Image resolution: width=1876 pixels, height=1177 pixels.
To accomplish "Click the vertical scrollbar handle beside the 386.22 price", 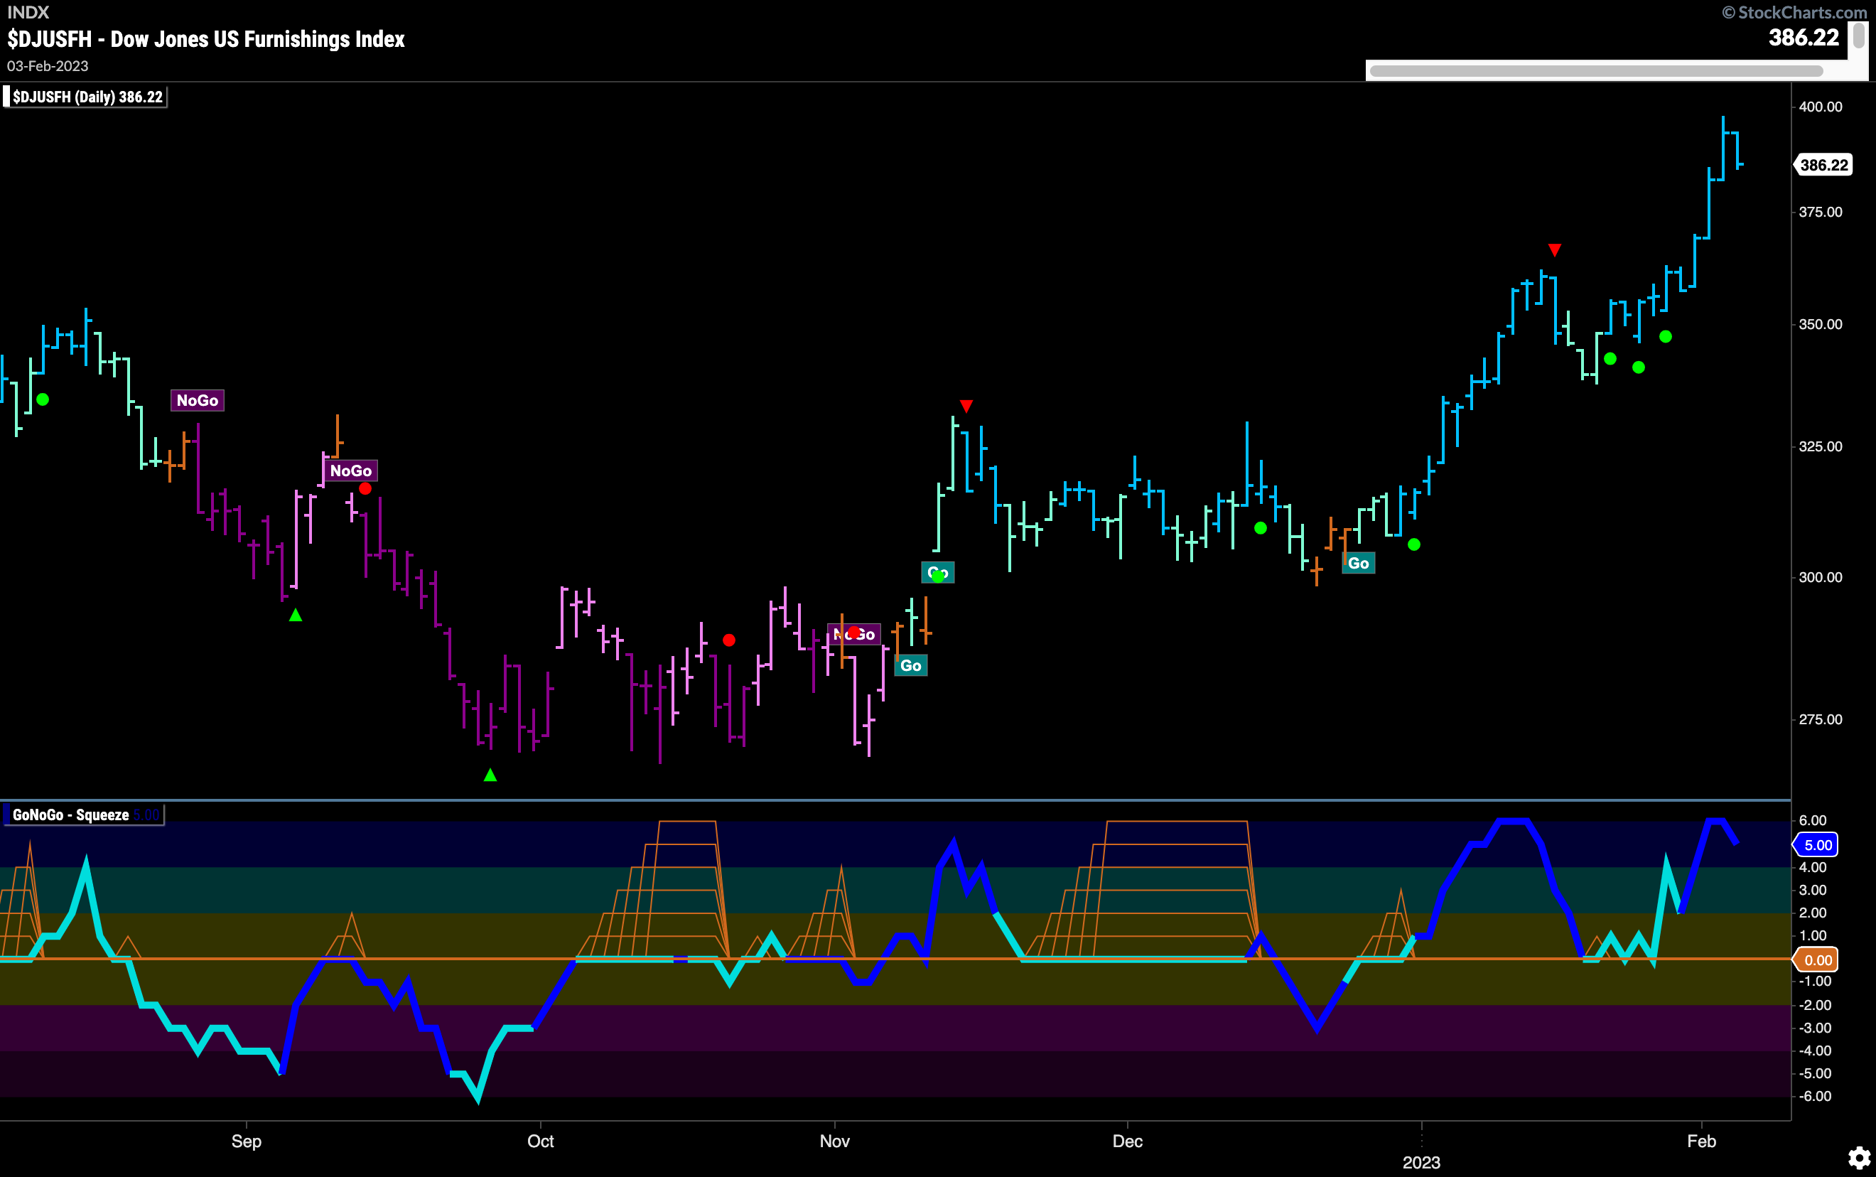I will pos(1858,36).
